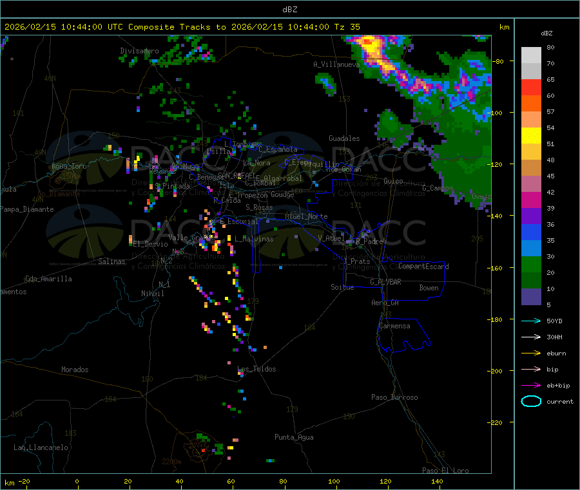Click the '140' km tick on bottom axis
This screenshot has height=490, width=580.
(437, 481)
